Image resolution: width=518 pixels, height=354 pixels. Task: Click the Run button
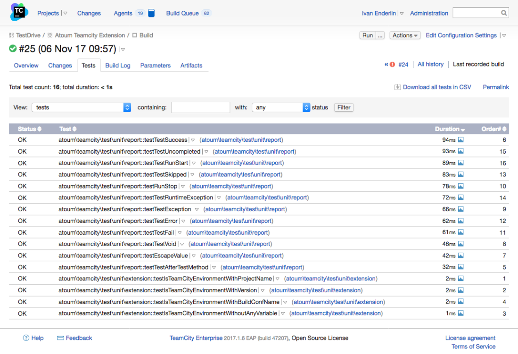pyautogui.click(x=367, y=35)
